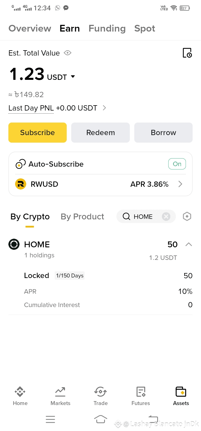Tap the hexagon filter icon beside search
The height and width of the screenshot is (431, 201).
coord(187,216)
